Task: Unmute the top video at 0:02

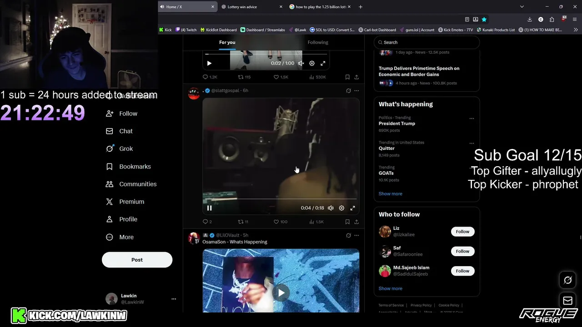Action: point(301,64)
